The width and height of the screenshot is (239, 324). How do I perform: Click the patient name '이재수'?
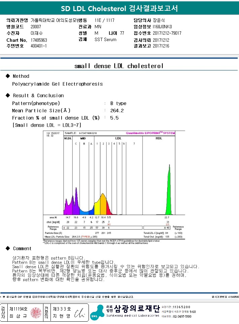37,33
